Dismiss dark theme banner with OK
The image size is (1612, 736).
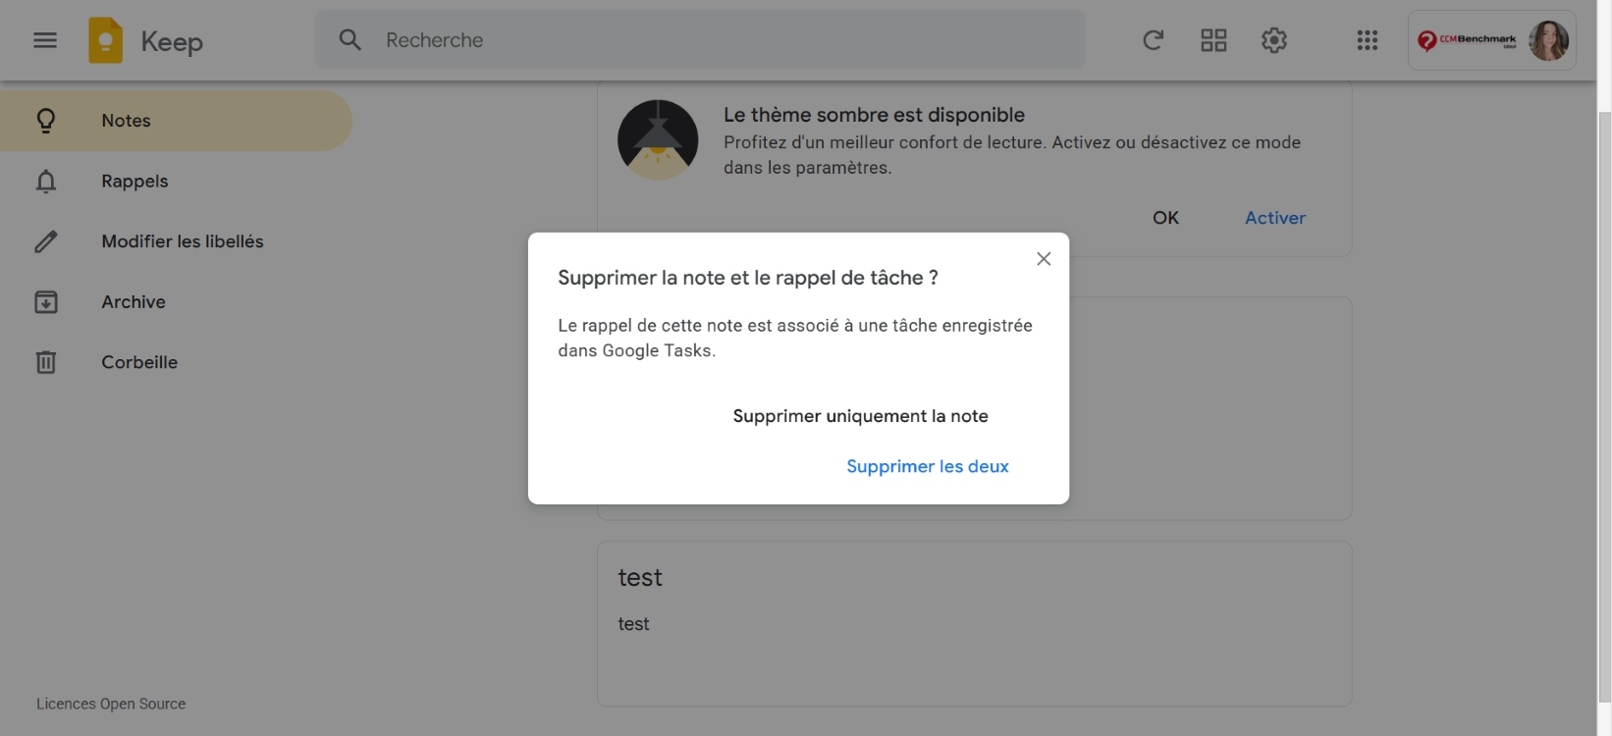pos(1165,218)
